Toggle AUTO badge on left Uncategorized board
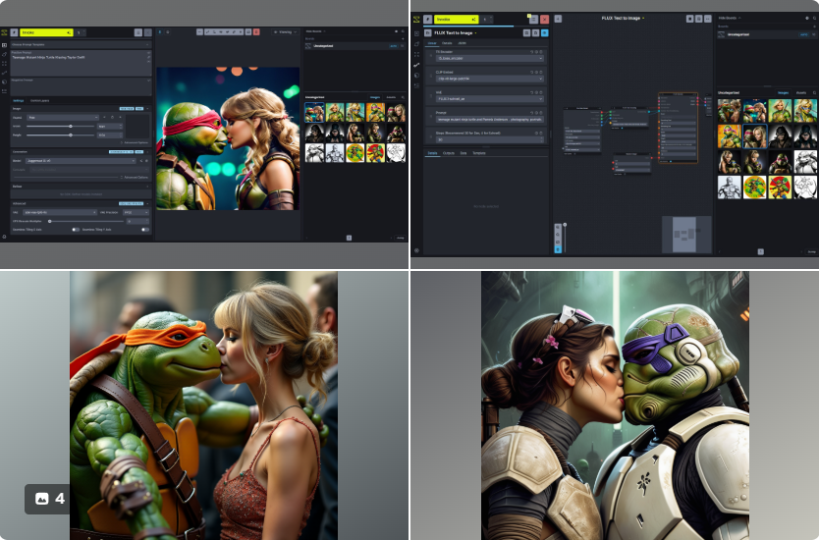819x540 pixels. coord(394,46)
